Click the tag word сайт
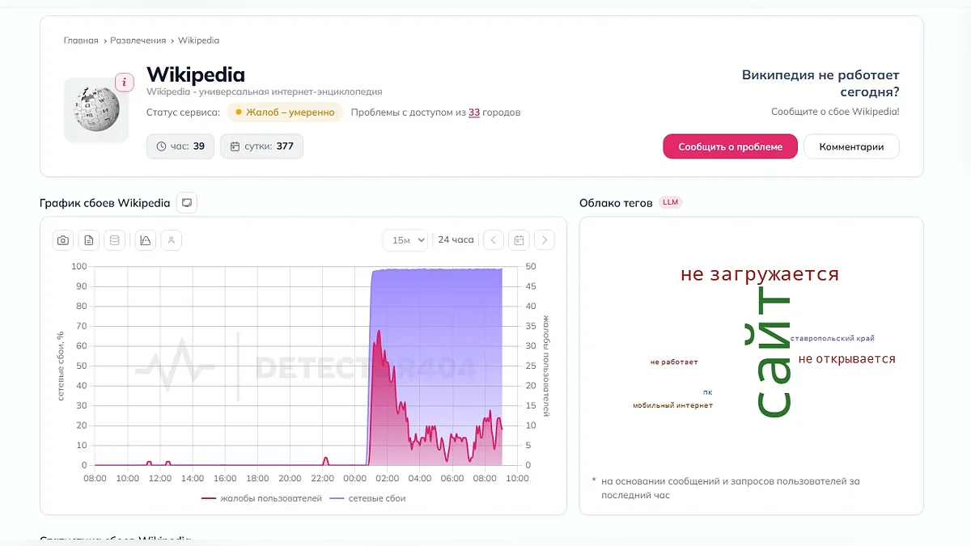971x546 pixels. [x=772, y=354]
